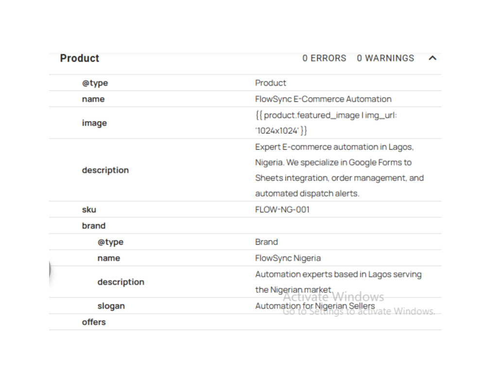Image resolution: width=486 pixels, height=365 pixels.
Task: Click the offers property row
Action: [245, 322]
